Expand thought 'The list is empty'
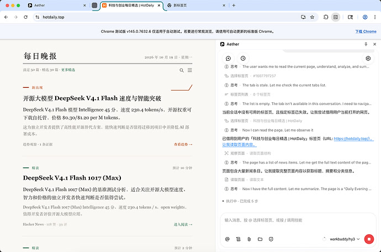Image resolution: width=381 pixels, height=252 pixels. 298,104
